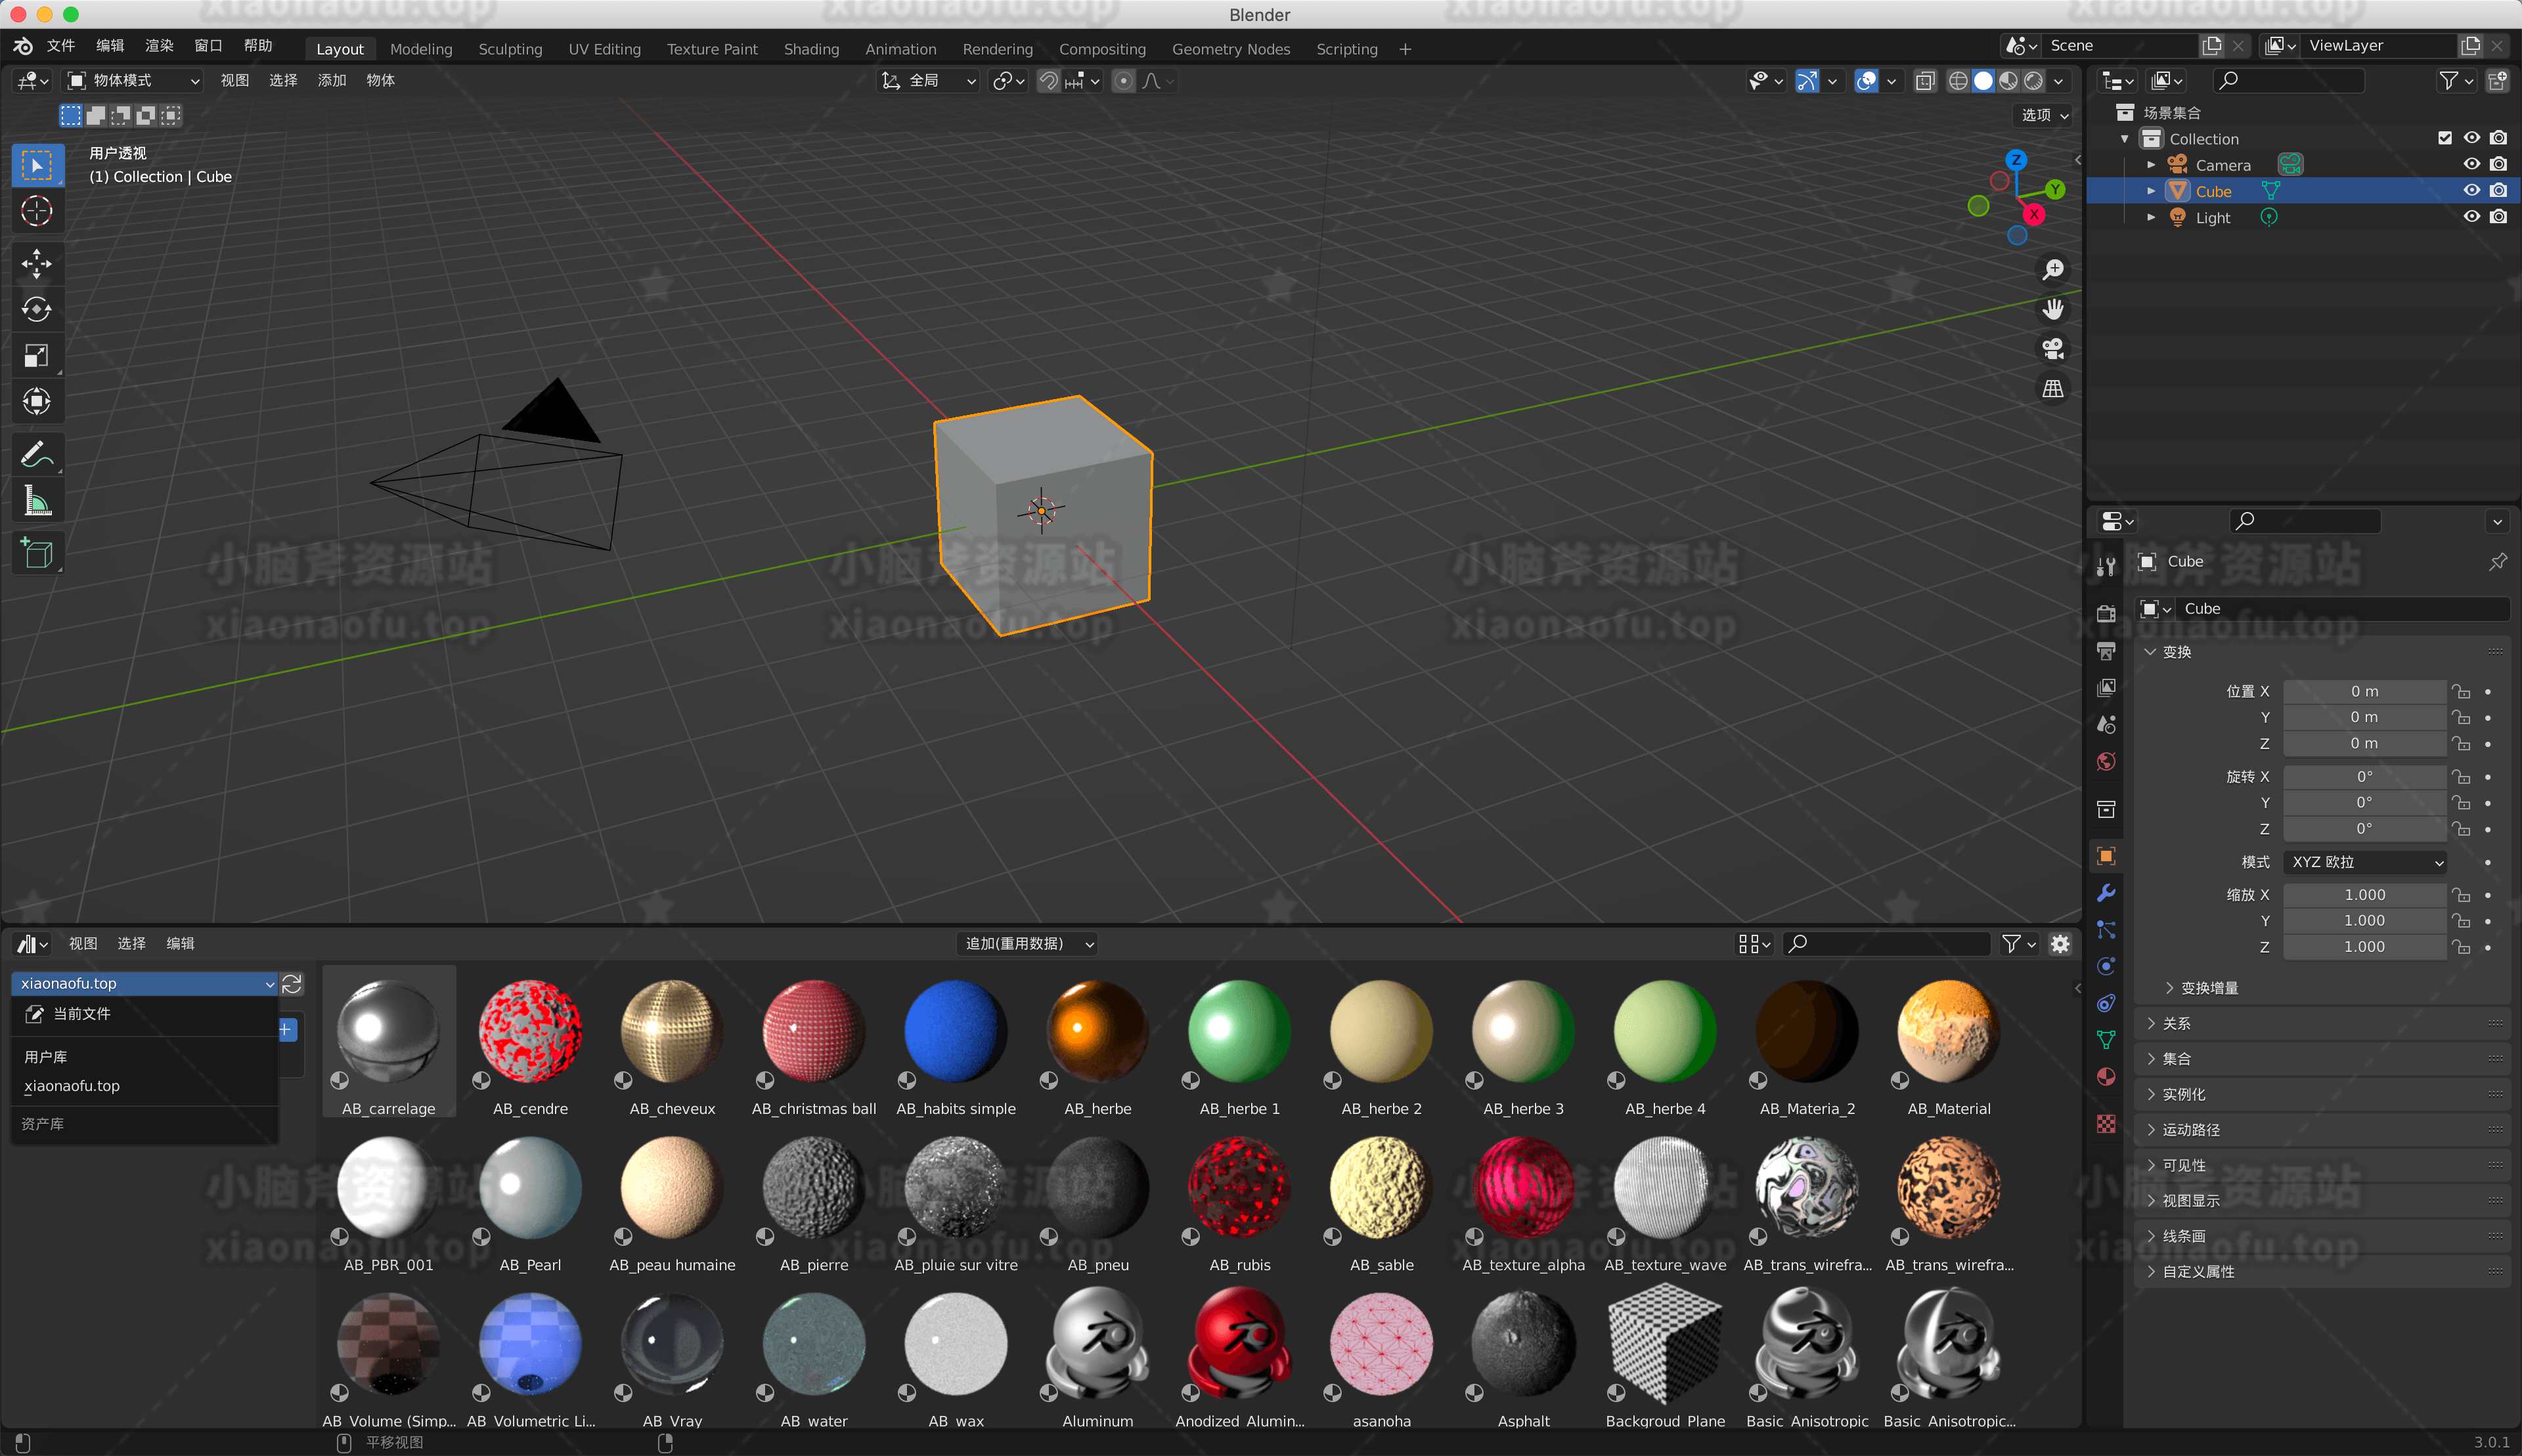The width and height of the screenshot is (2522, 1456).
Task: Select the Rotate tool
Action: click(37, 310)
